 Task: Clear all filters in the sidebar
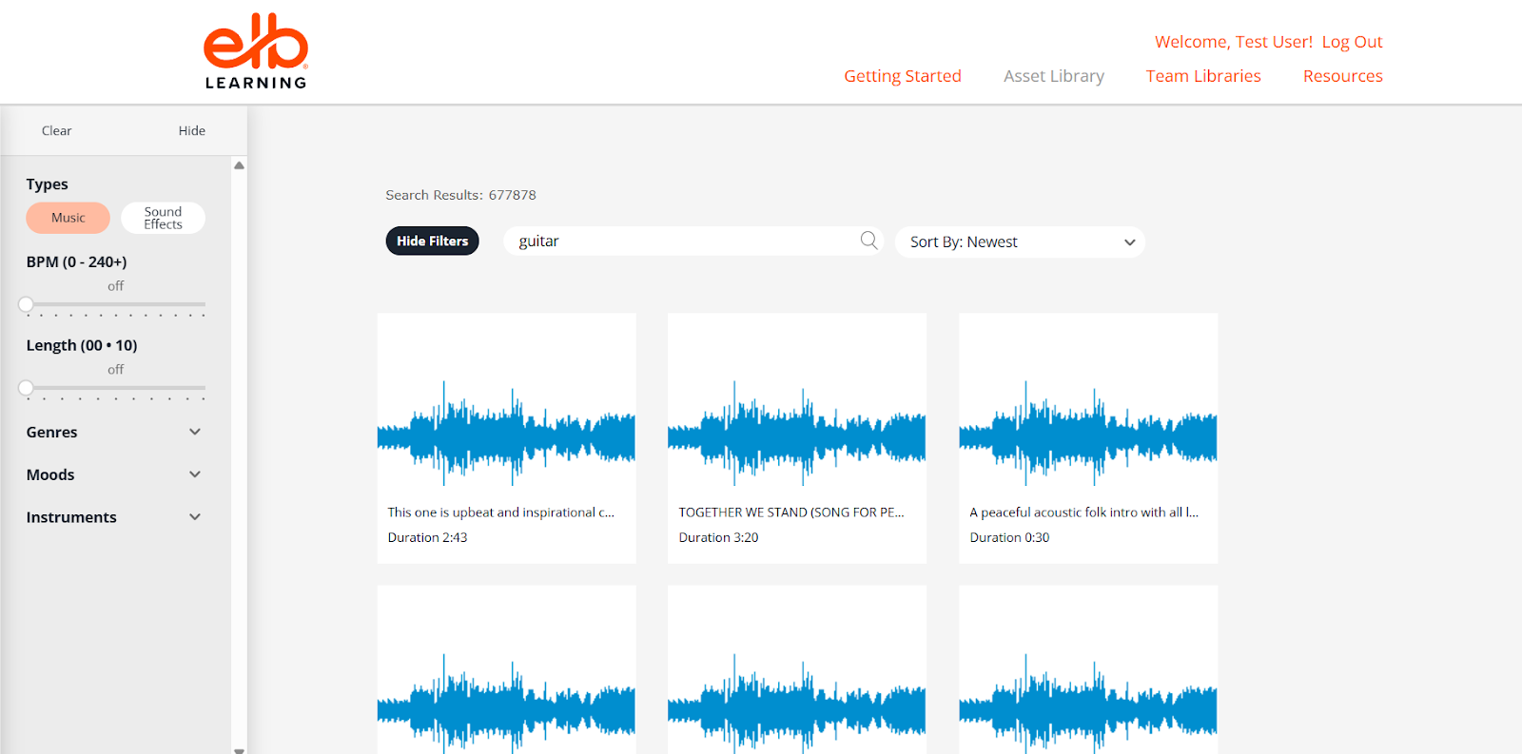coord(56,131)
